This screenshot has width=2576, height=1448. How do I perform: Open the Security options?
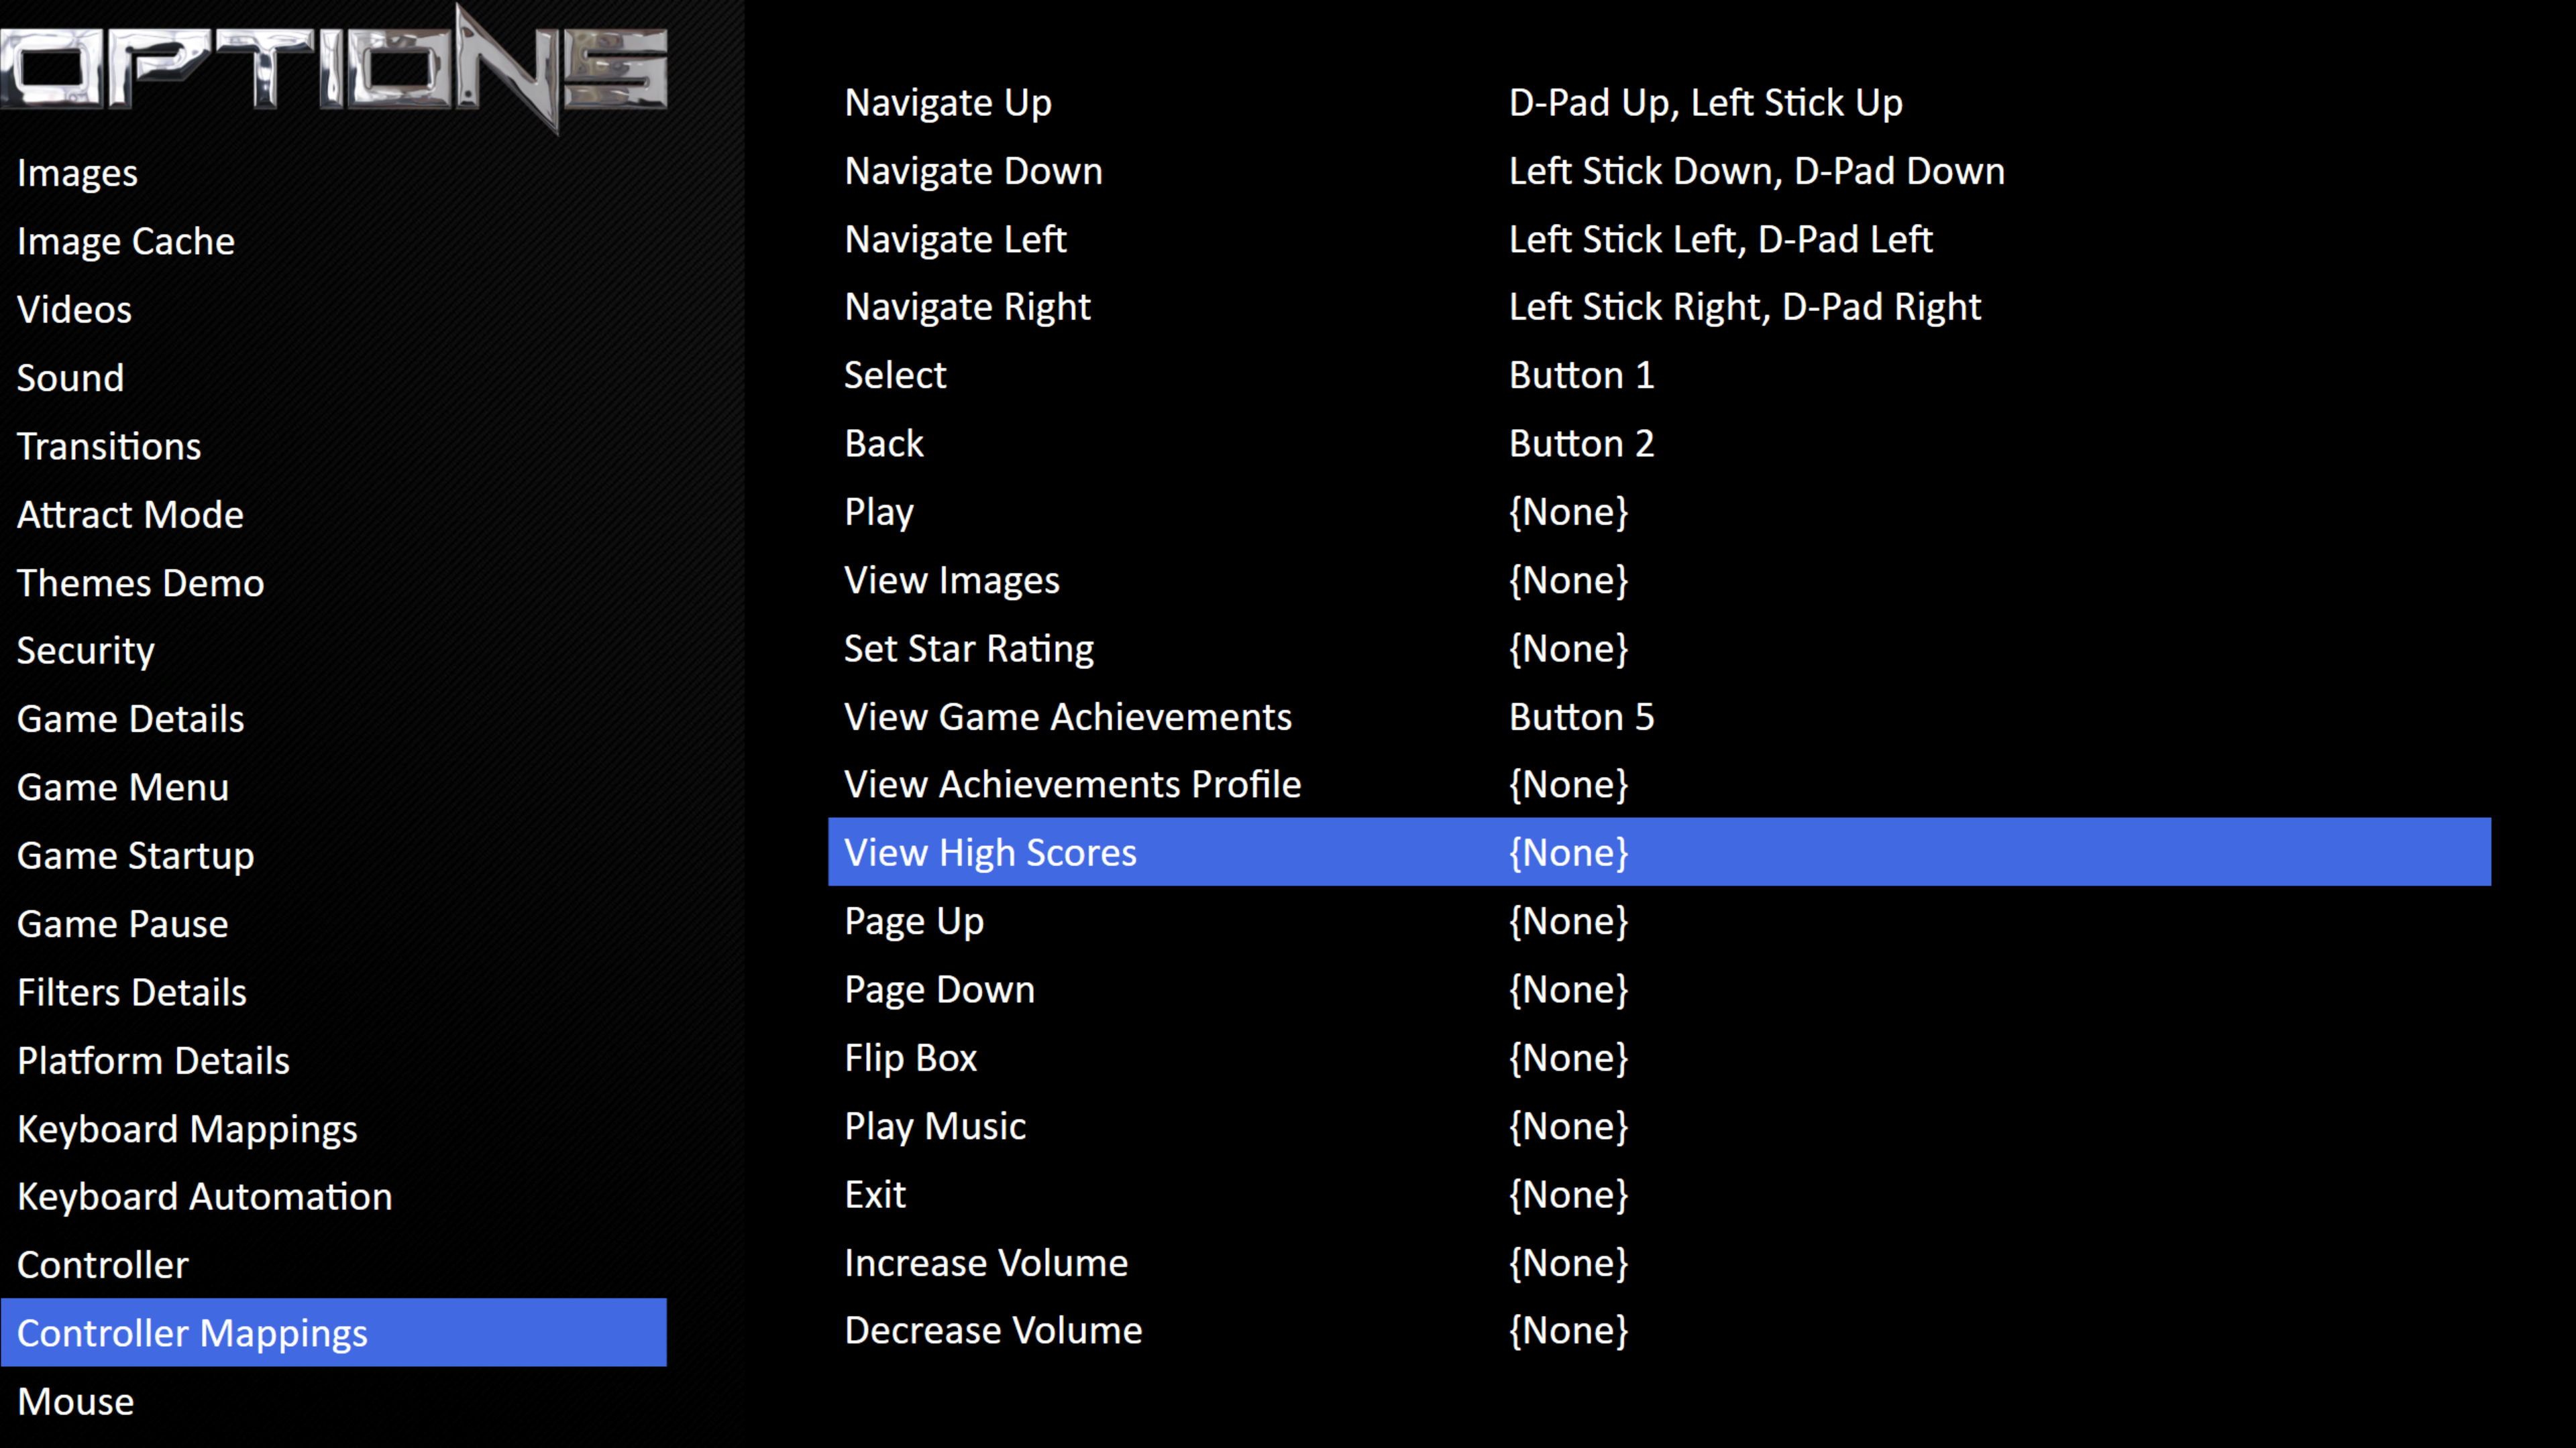(334, 650)
